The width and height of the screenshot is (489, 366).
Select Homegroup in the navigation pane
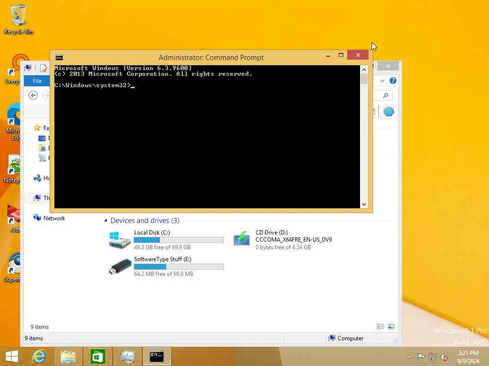point(41,178)
